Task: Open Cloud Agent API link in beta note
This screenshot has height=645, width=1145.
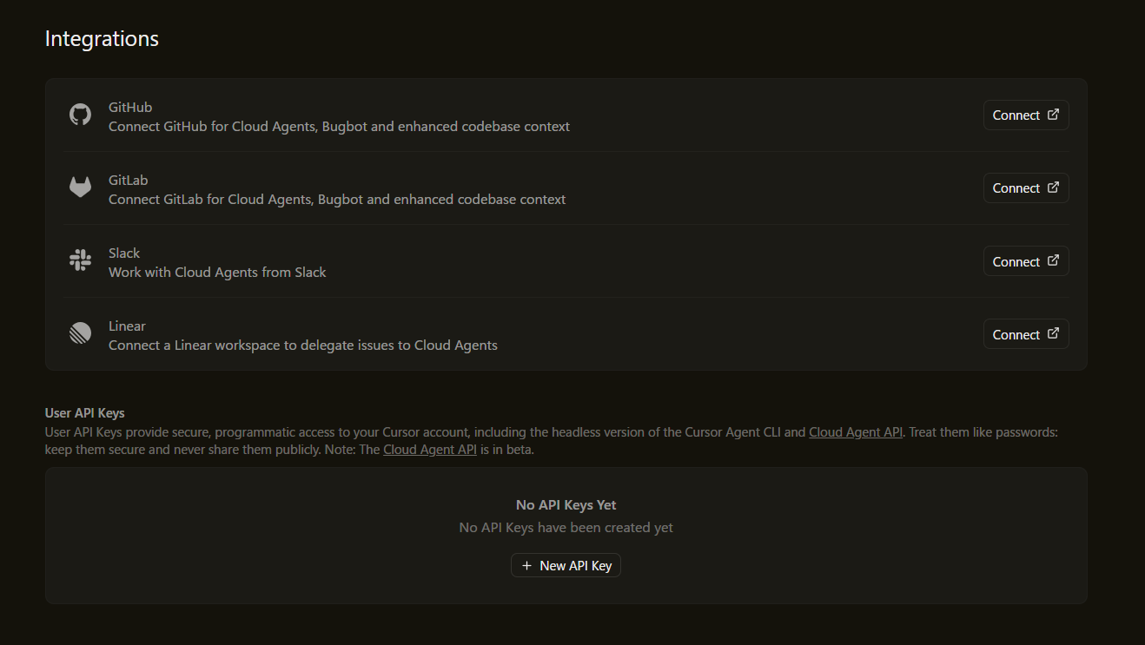Action: pos(429,450)
